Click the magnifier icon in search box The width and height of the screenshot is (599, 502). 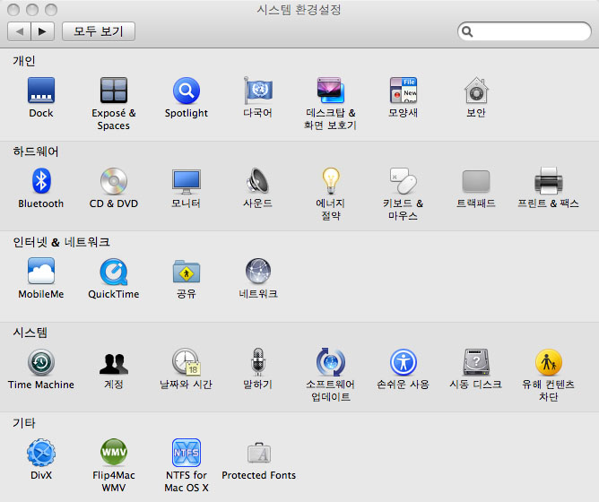tap(467, 31)
